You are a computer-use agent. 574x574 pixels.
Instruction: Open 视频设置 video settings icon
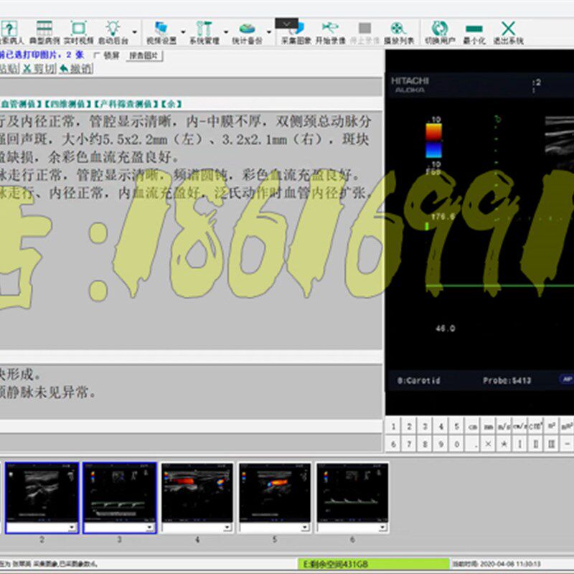[x=161, y=32]
